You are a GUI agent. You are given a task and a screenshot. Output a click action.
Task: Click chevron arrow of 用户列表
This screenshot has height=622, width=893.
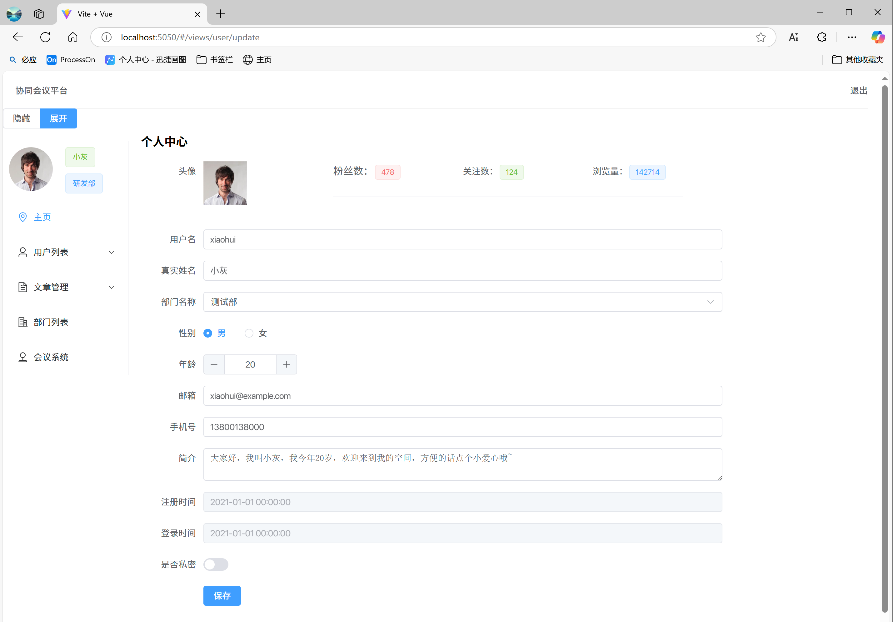click(x=112, y=253)
